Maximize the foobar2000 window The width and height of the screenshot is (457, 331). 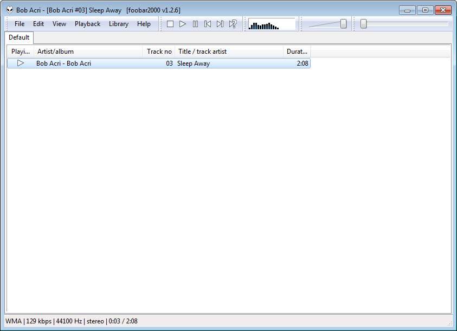(425, 10)
